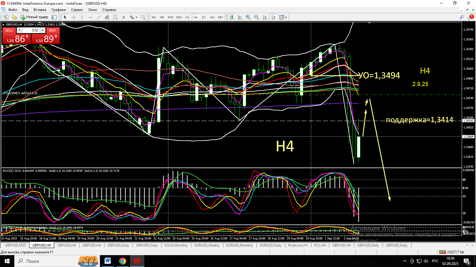This screenshot has height=267, width=476.
Task: Toggle D1 timeframe button
Action: [x=204, y=17]
